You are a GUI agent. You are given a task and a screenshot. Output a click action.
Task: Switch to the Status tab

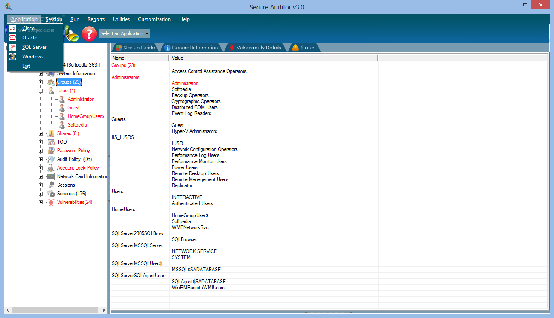coord(304,48)
